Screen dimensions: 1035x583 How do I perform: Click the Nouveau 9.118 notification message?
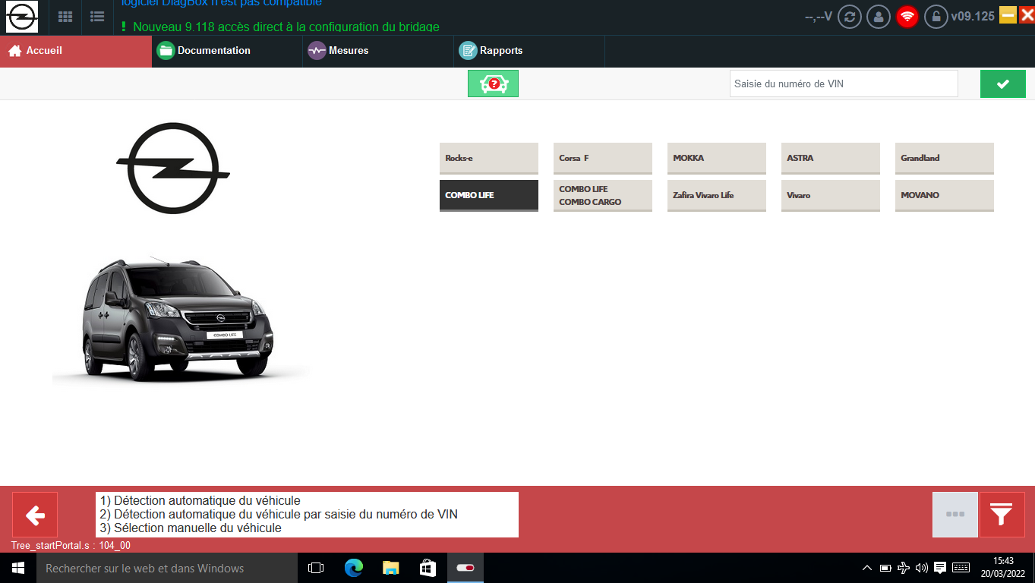point(279,27)
